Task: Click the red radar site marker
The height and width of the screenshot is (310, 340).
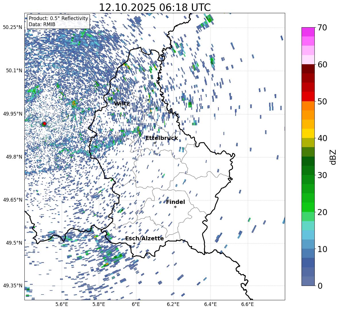Action: 44,124
